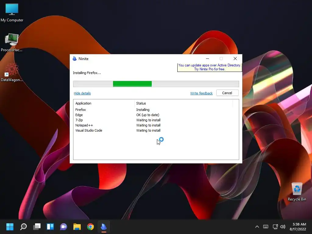Open the volume control tray icon
Screen dimensions: 312x234
coord(282,227)
